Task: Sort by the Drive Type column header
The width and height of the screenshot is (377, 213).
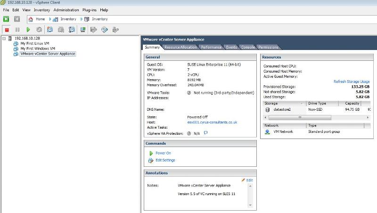Action: click(x=322, y=103)
